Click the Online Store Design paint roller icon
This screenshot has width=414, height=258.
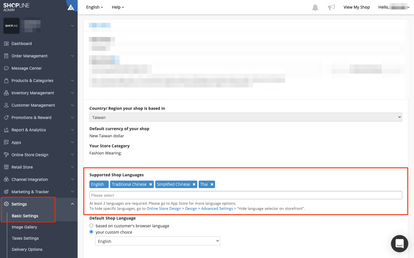[6, 155]
